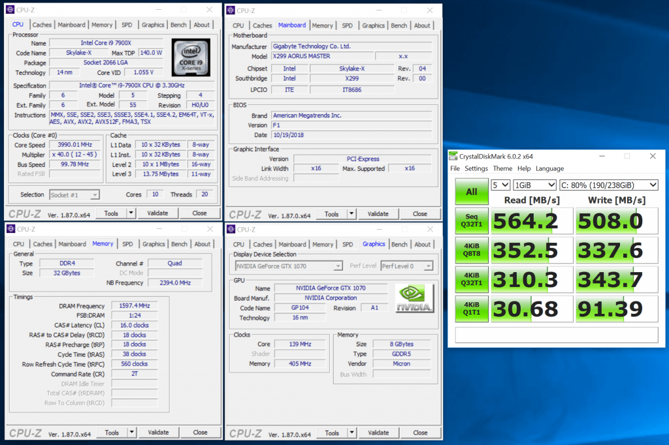Launch the 4KiB Q1T1 test
669x445 pixels.
(470, 308)
